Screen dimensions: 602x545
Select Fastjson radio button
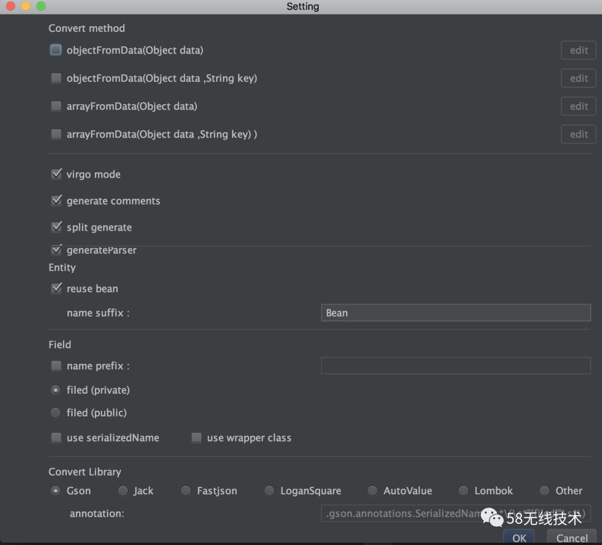186,490
